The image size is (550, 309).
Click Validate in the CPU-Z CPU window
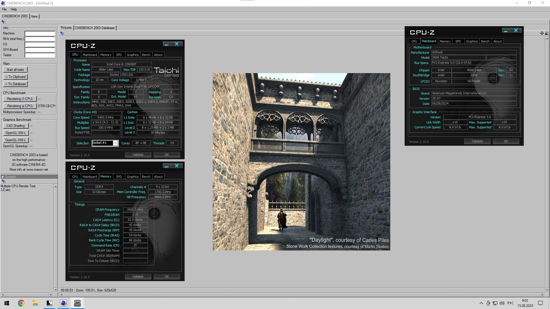138,155
